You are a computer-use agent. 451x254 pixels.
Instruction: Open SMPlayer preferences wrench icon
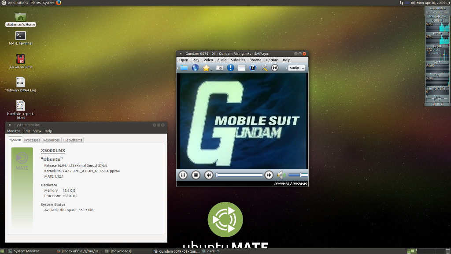(264, 68)
